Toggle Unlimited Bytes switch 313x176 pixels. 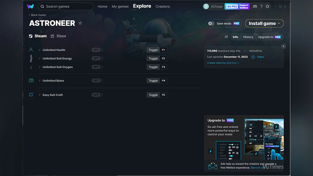pos(97,81)
